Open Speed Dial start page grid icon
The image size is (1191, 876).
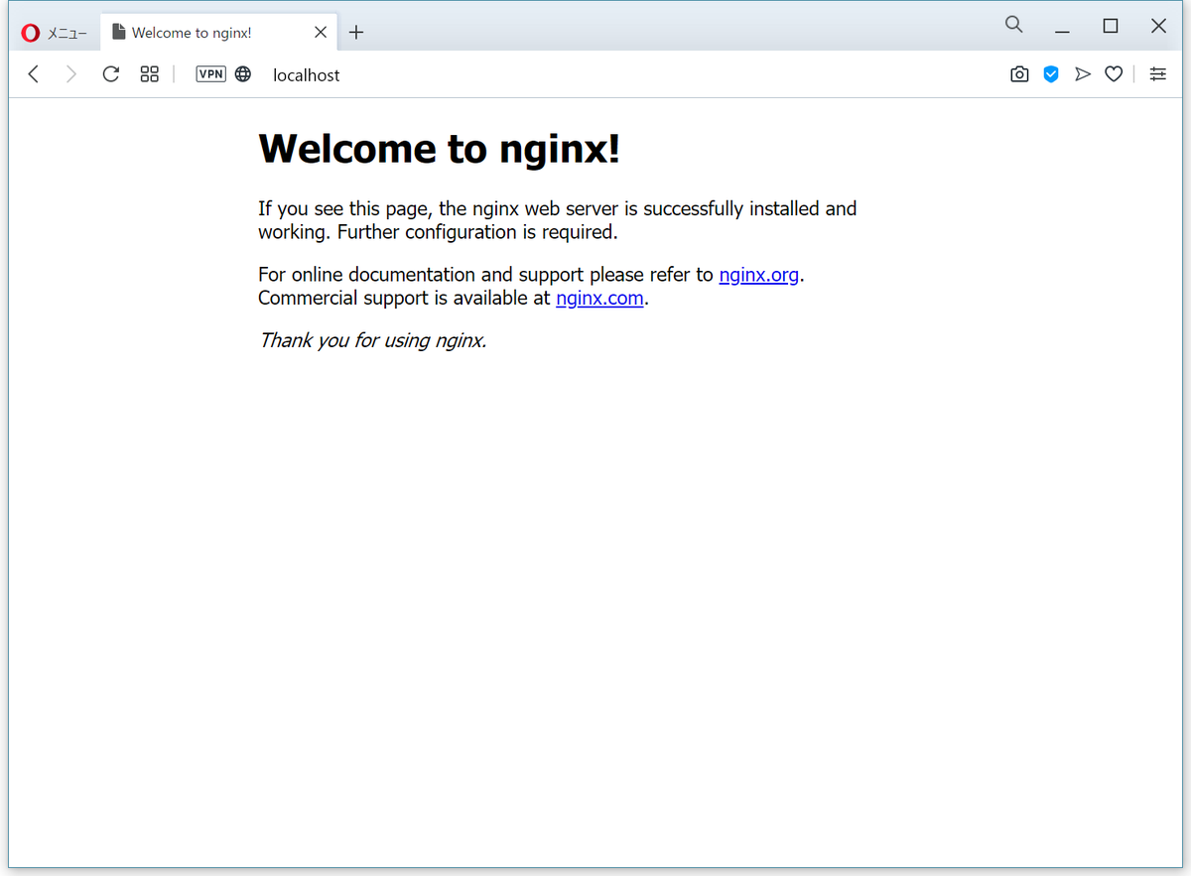150,74
